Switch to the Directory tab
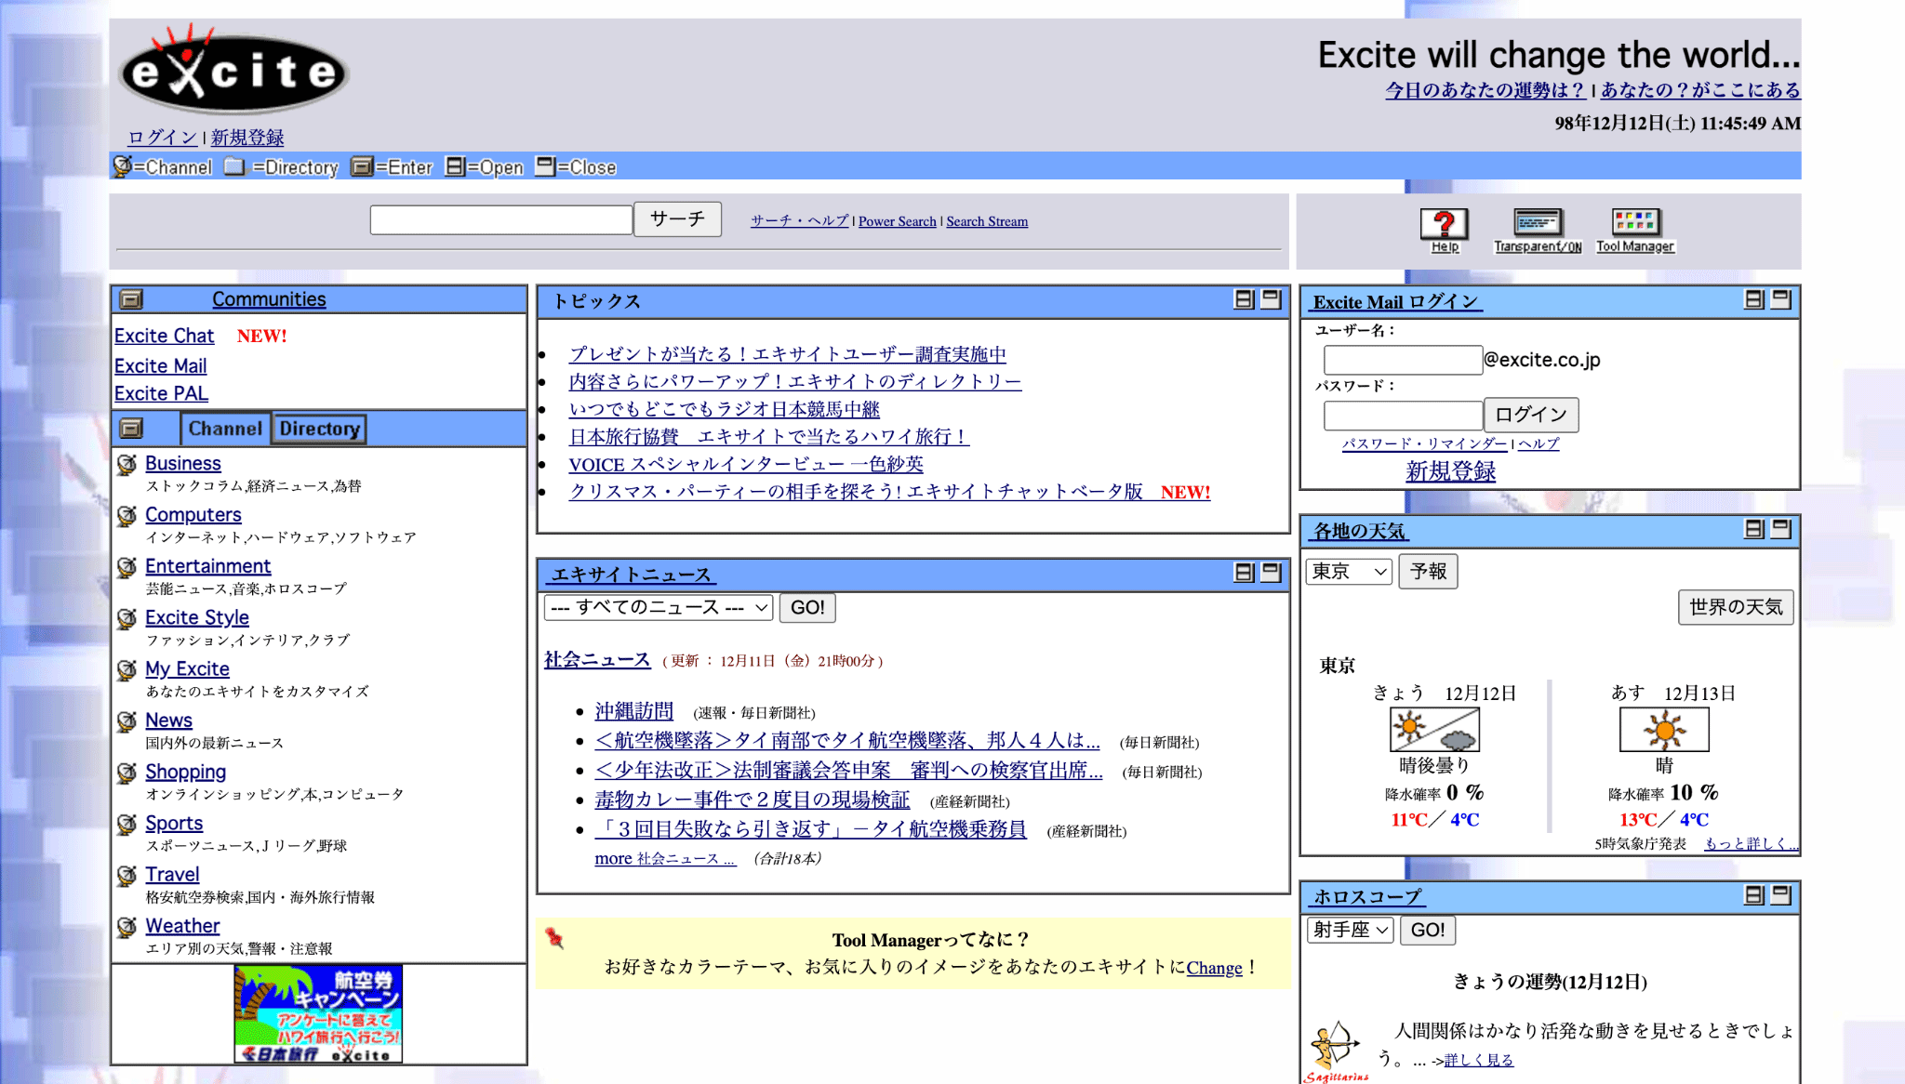Viewport: 1905px width, 1084px height. [x=320, y=429]
